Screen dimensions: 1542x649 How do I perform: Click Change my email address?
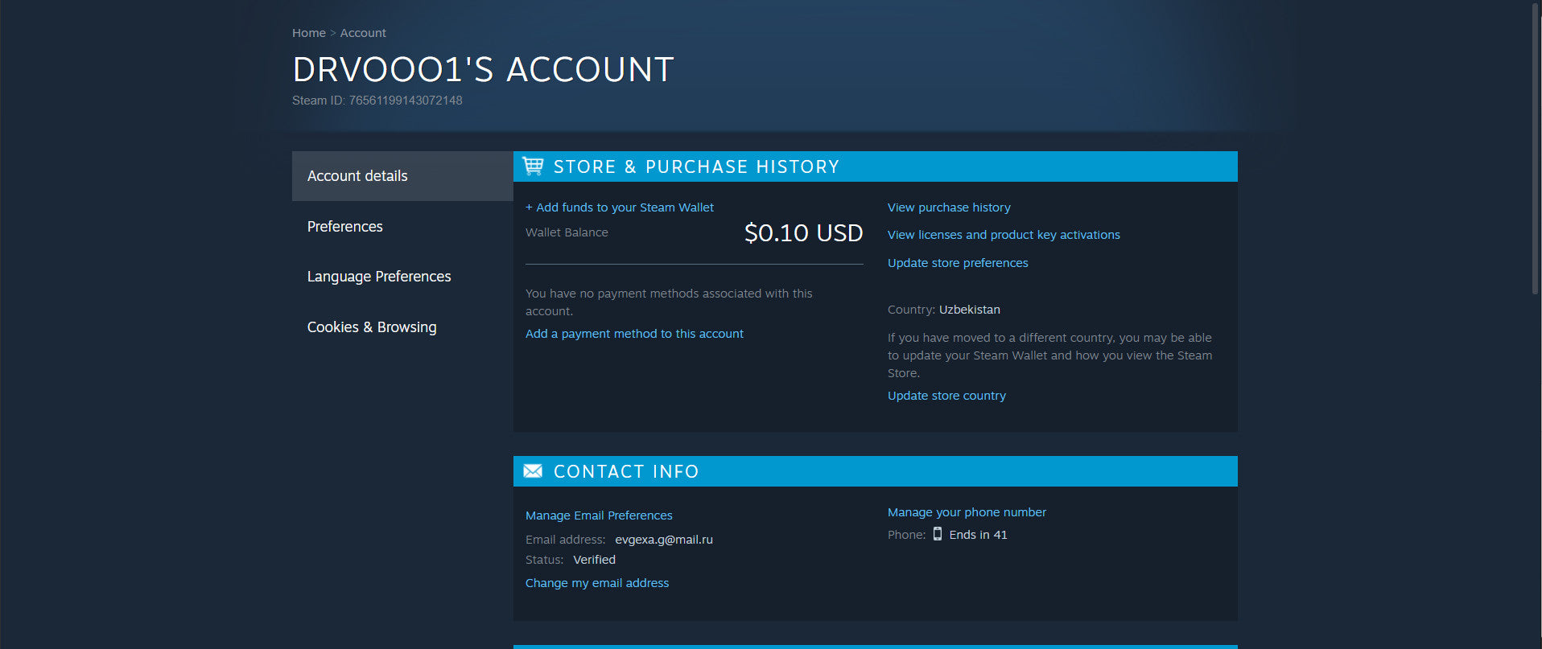(597, 583)
